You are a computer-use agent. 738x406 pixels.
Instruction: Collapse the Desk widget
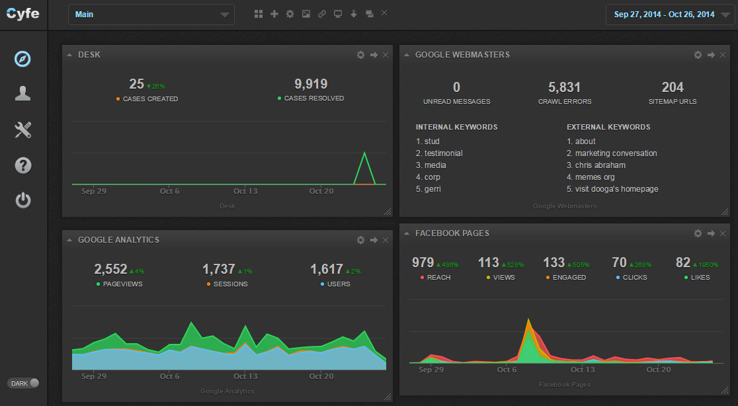69,55
